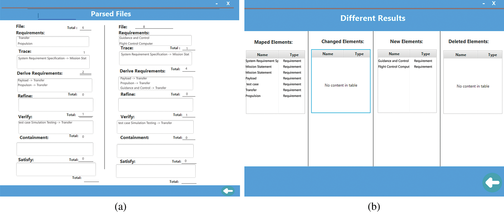Click back arrow in Different Results window

[492, 183]
